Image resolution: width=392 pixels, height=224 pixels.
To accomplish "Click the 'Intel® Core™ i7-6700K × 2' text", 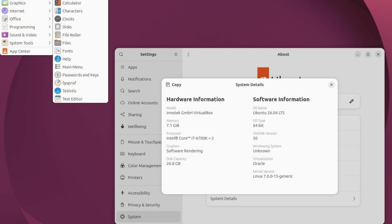I will point(190,138).
